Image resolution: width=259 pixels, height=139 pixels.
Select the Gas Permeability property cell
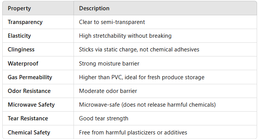pos(38,77)
